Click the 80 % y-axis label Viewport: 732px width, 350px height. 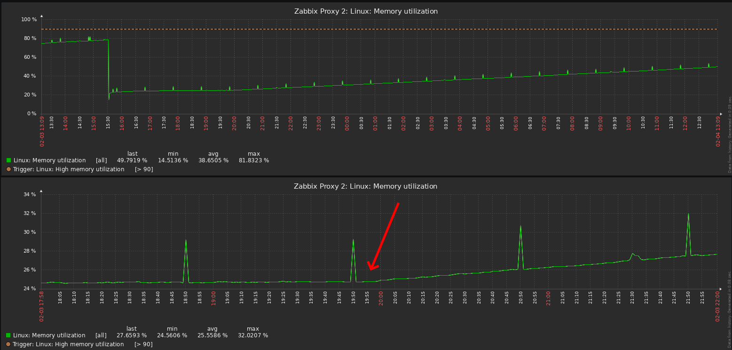[x=30, y=38]
